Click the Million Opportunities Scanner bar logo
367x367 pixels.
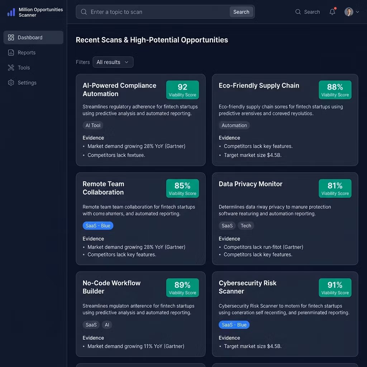(11, 12)
